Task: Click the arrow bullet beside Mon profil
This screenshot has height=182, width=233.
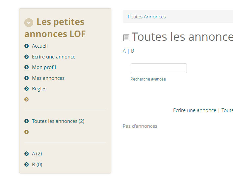Action: click(26, 67)
